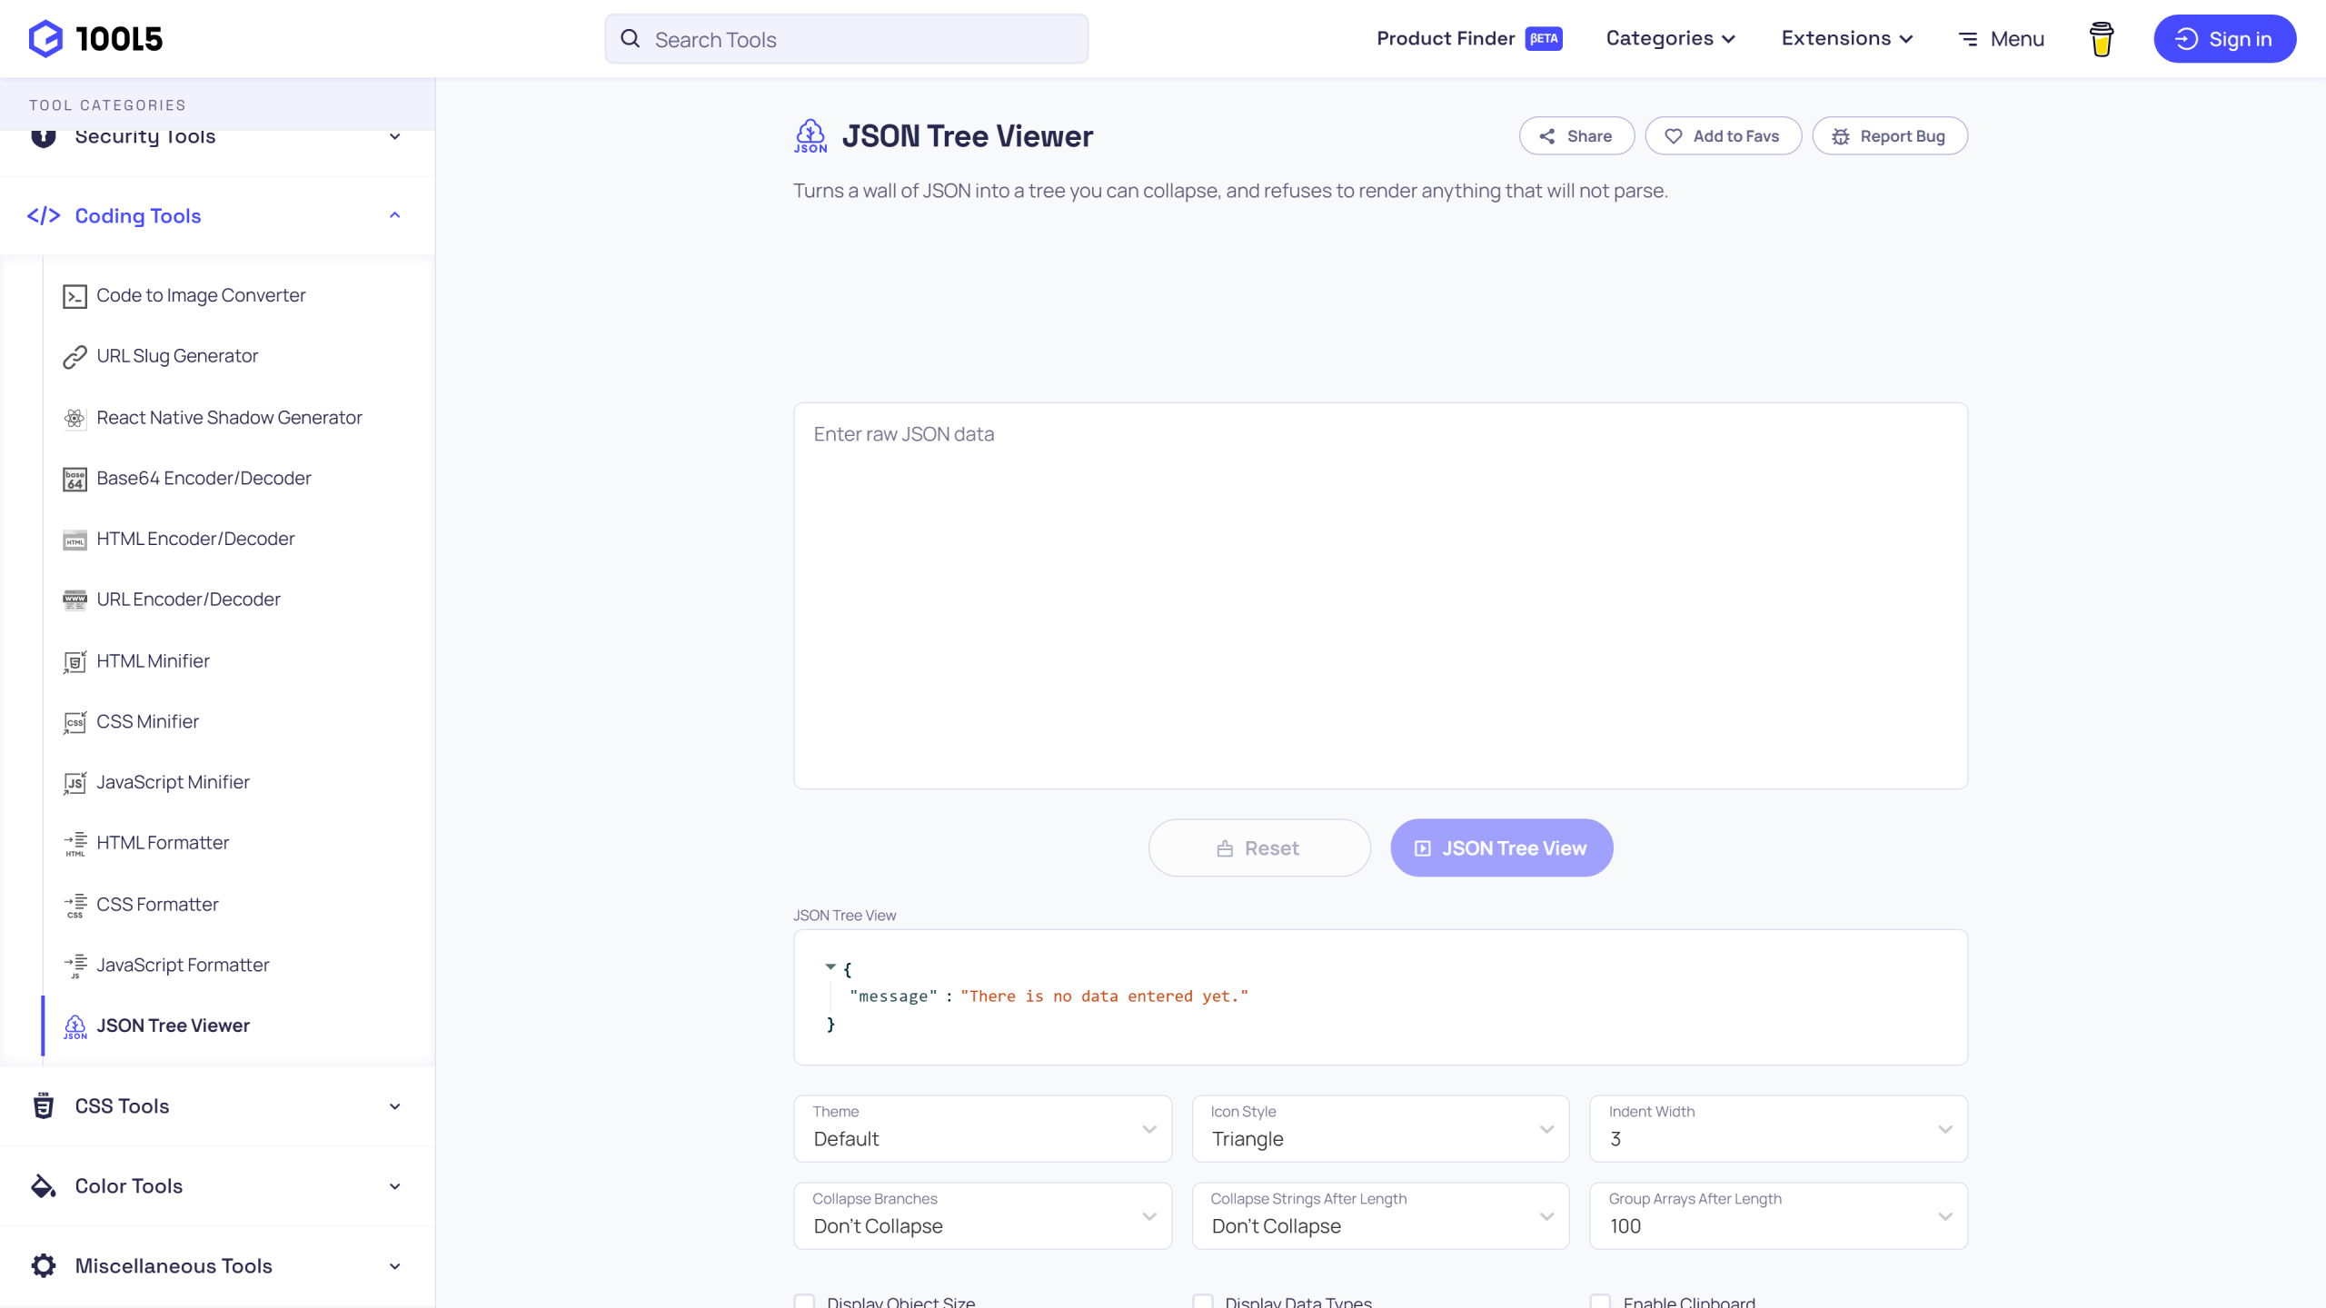Click the Sign in button
The image size is (2326, 1308).
[x=2224, y=39]
